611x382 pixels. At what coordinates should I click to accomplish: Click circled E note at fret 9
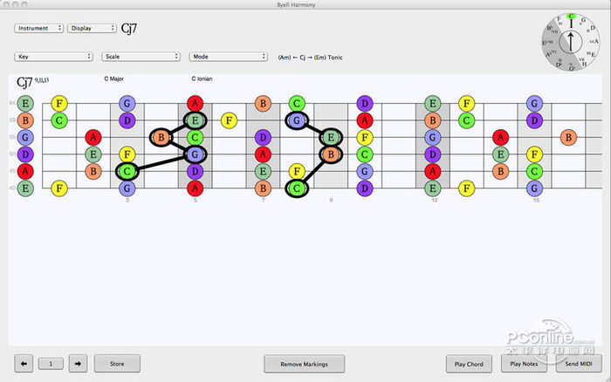point(331,138)
